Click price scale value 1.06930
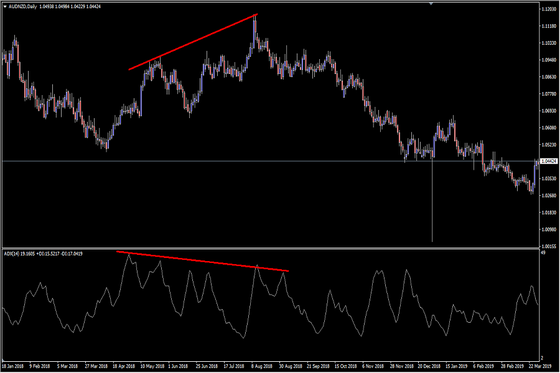The image size is (560, 373). click(x=549, y=111)
